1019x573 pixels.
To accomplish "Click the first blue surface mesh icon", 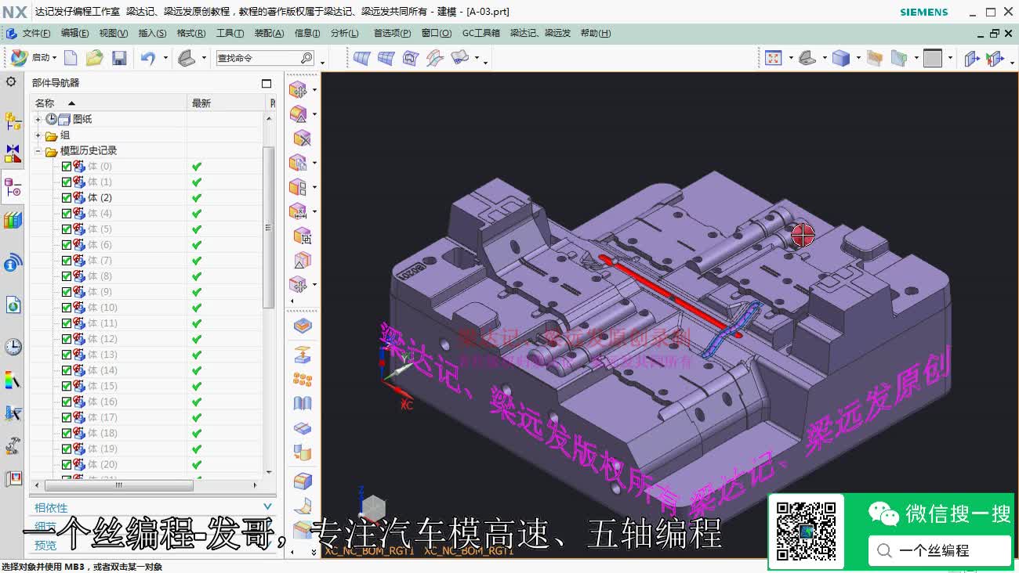I will (361, 58).
